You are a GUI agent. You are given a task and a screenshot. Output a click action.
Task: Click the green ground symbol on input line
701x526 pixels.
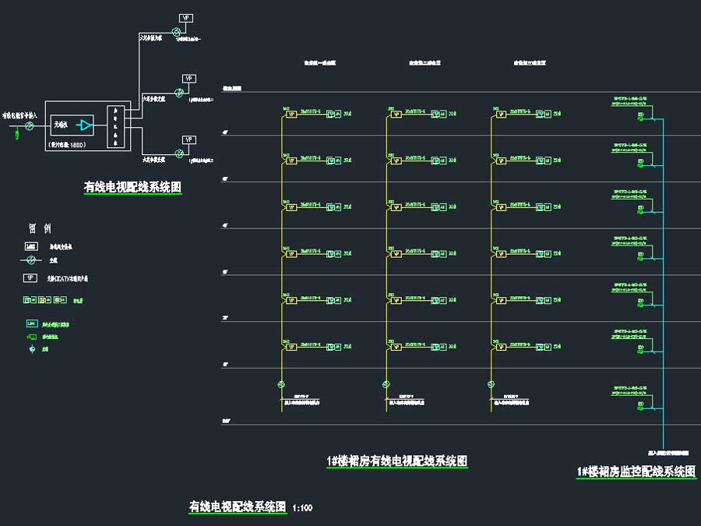pos(16,135)
